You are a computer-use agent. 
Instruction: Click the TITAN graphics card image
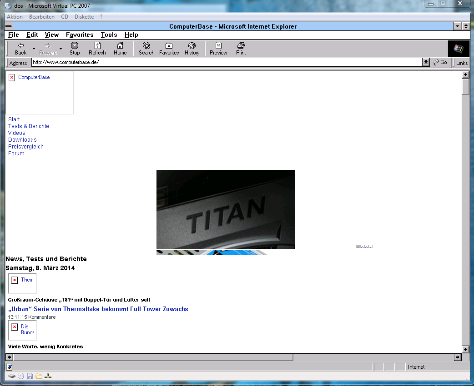(226, 209)
